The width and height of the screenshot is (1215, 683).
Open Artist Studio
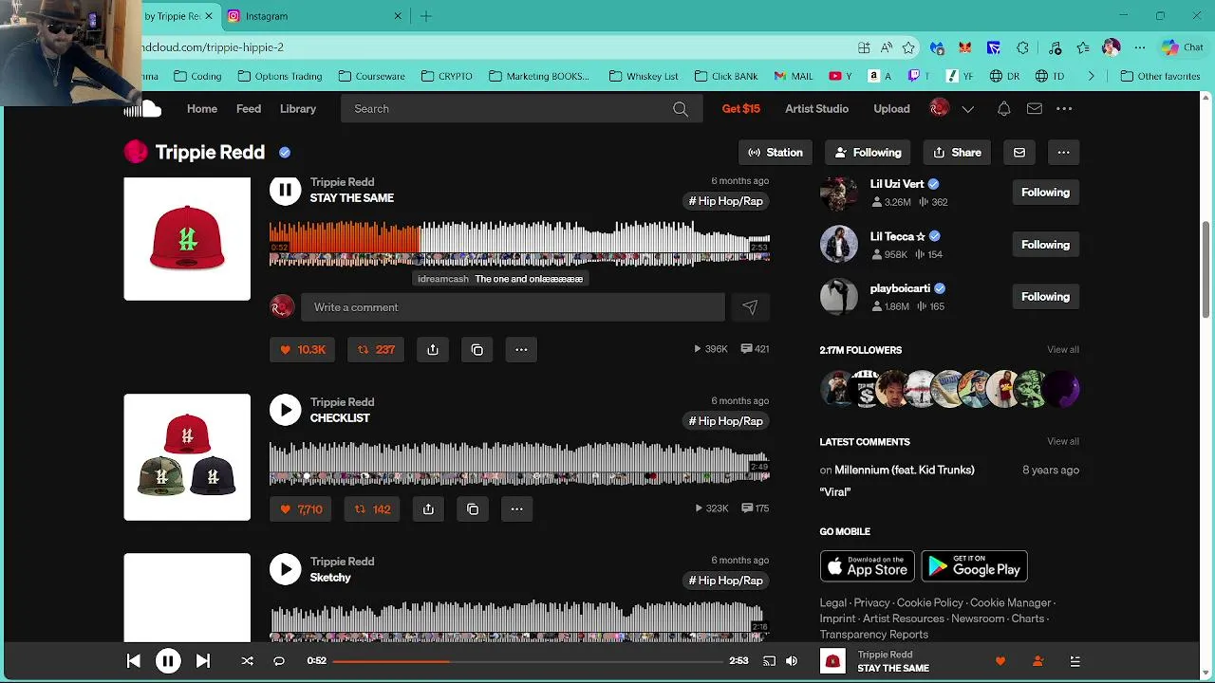[816, 109]
